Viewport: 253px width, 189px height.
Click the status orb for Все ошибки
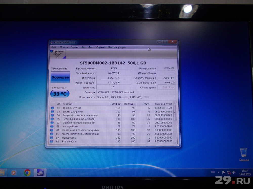[x=51, y=141]
